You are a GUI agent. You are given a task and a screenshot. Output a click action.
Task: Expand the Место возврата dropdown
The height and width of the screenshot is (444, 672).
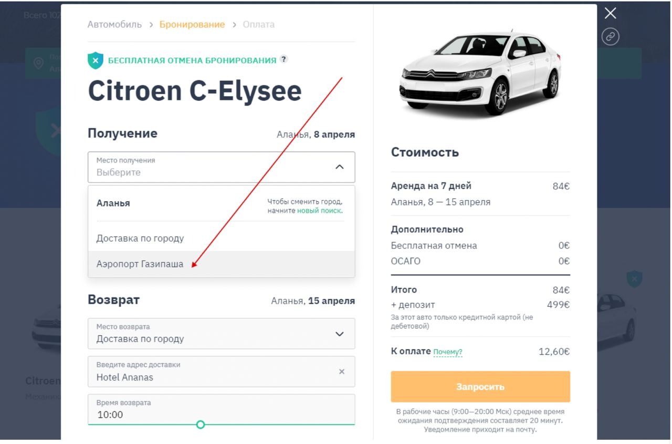point(340,334)
